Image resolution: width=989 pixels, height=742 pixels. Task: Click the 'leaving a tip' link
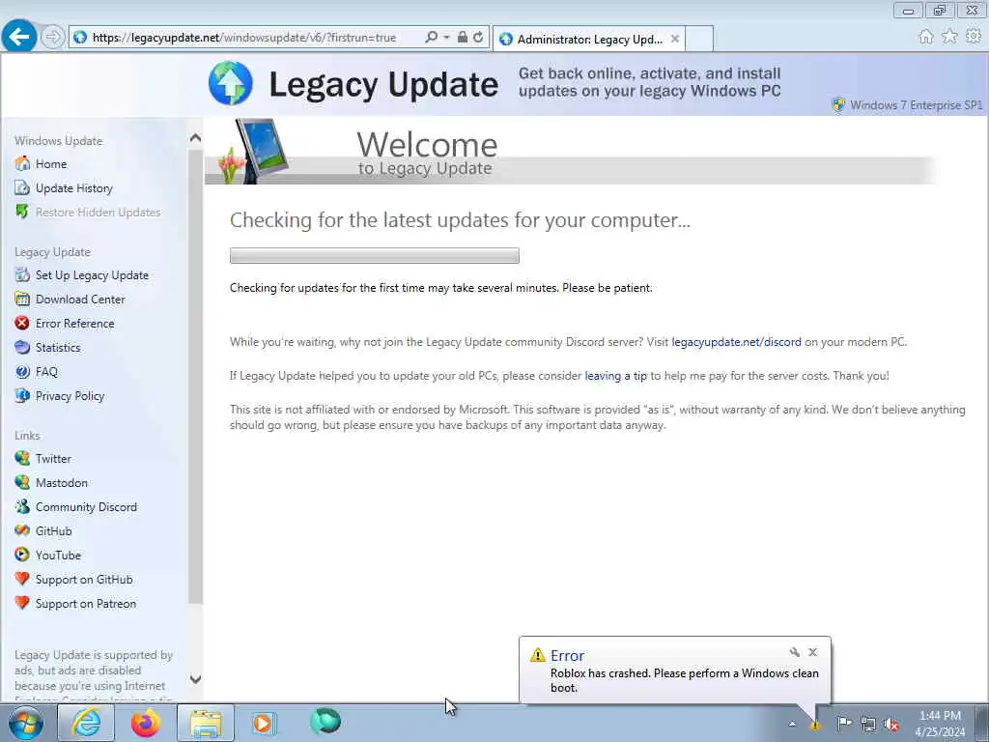click(x=615, y=376)
